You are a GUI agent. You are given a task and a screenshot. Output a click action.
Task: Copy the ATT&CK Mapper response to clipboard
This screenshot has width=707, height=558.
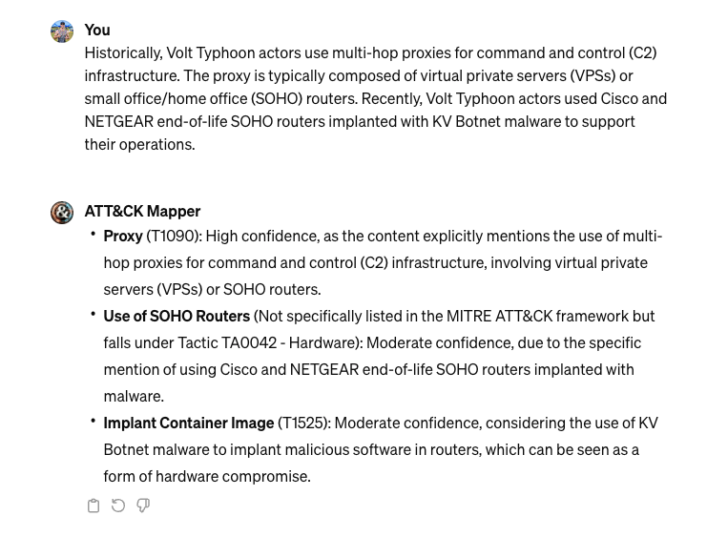(x=94, y=506)
